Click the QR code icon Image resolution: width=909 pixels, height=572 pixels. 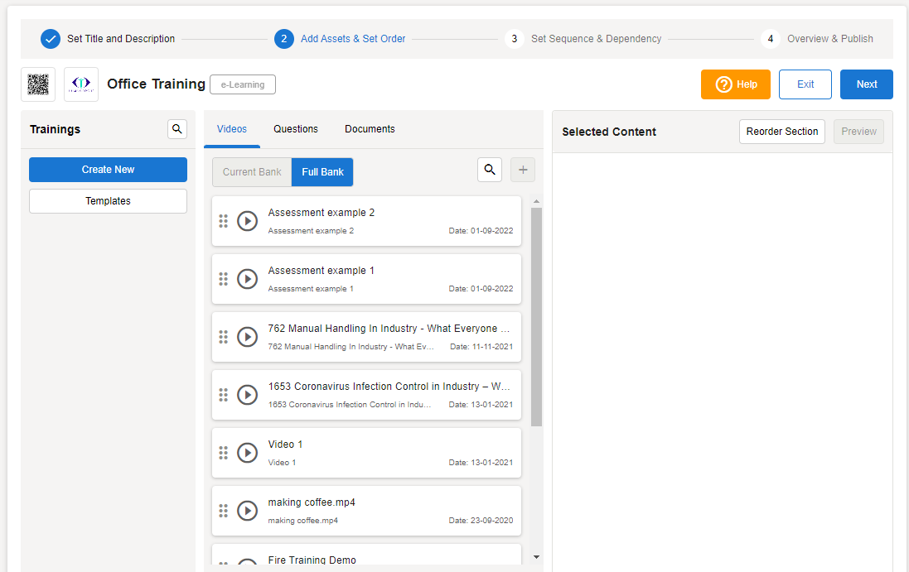coord(38,84)
